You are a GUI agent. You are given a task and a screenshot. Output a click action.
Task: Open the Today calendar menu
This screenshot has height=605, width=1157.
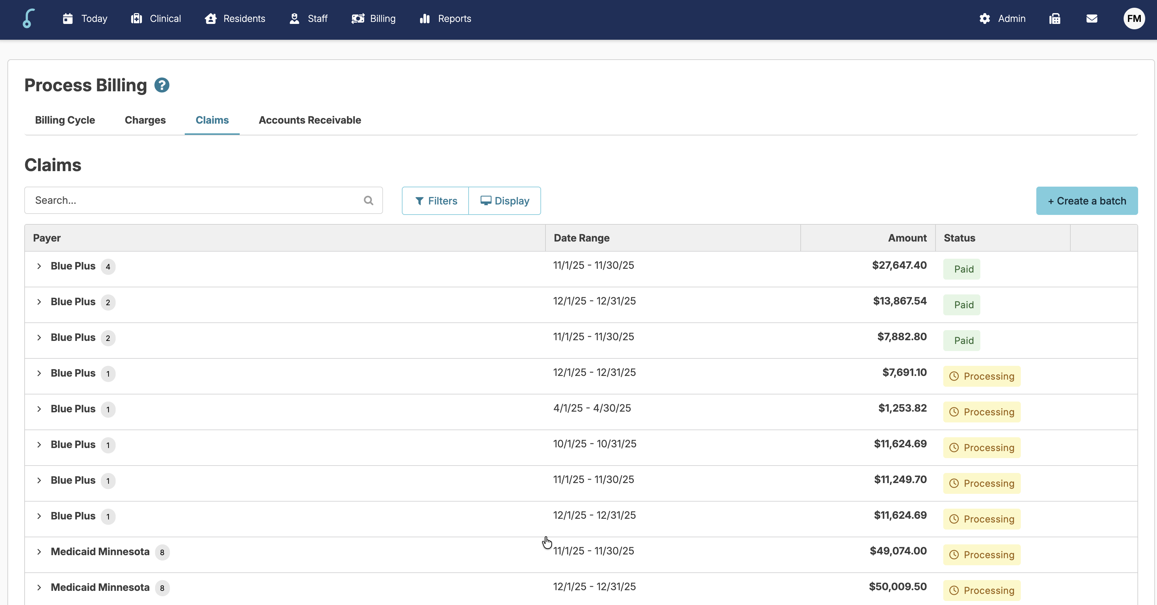(85, 19)
